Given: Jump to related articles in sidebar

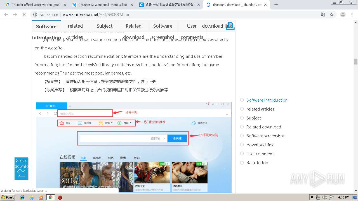Looking at the screenshot, I should [260, 109].
